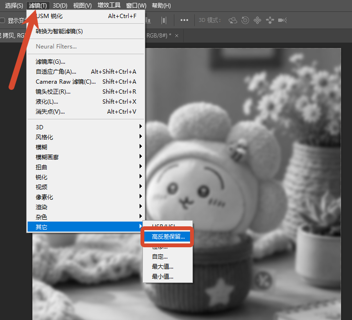Open 液化(L) filter
This screenshot has height=320, width=352.
coord(86,101)
